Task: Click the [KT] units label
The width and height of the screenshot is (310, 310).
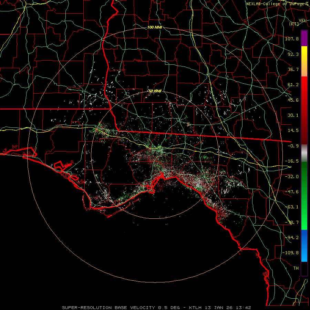Action: click(x=294, y=24)
